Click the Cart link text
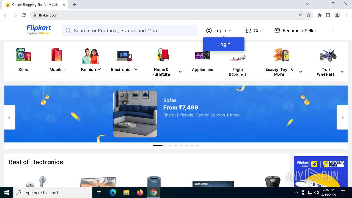Image resolution: width=352 pixels, height=198 pixels. point(258,31)
